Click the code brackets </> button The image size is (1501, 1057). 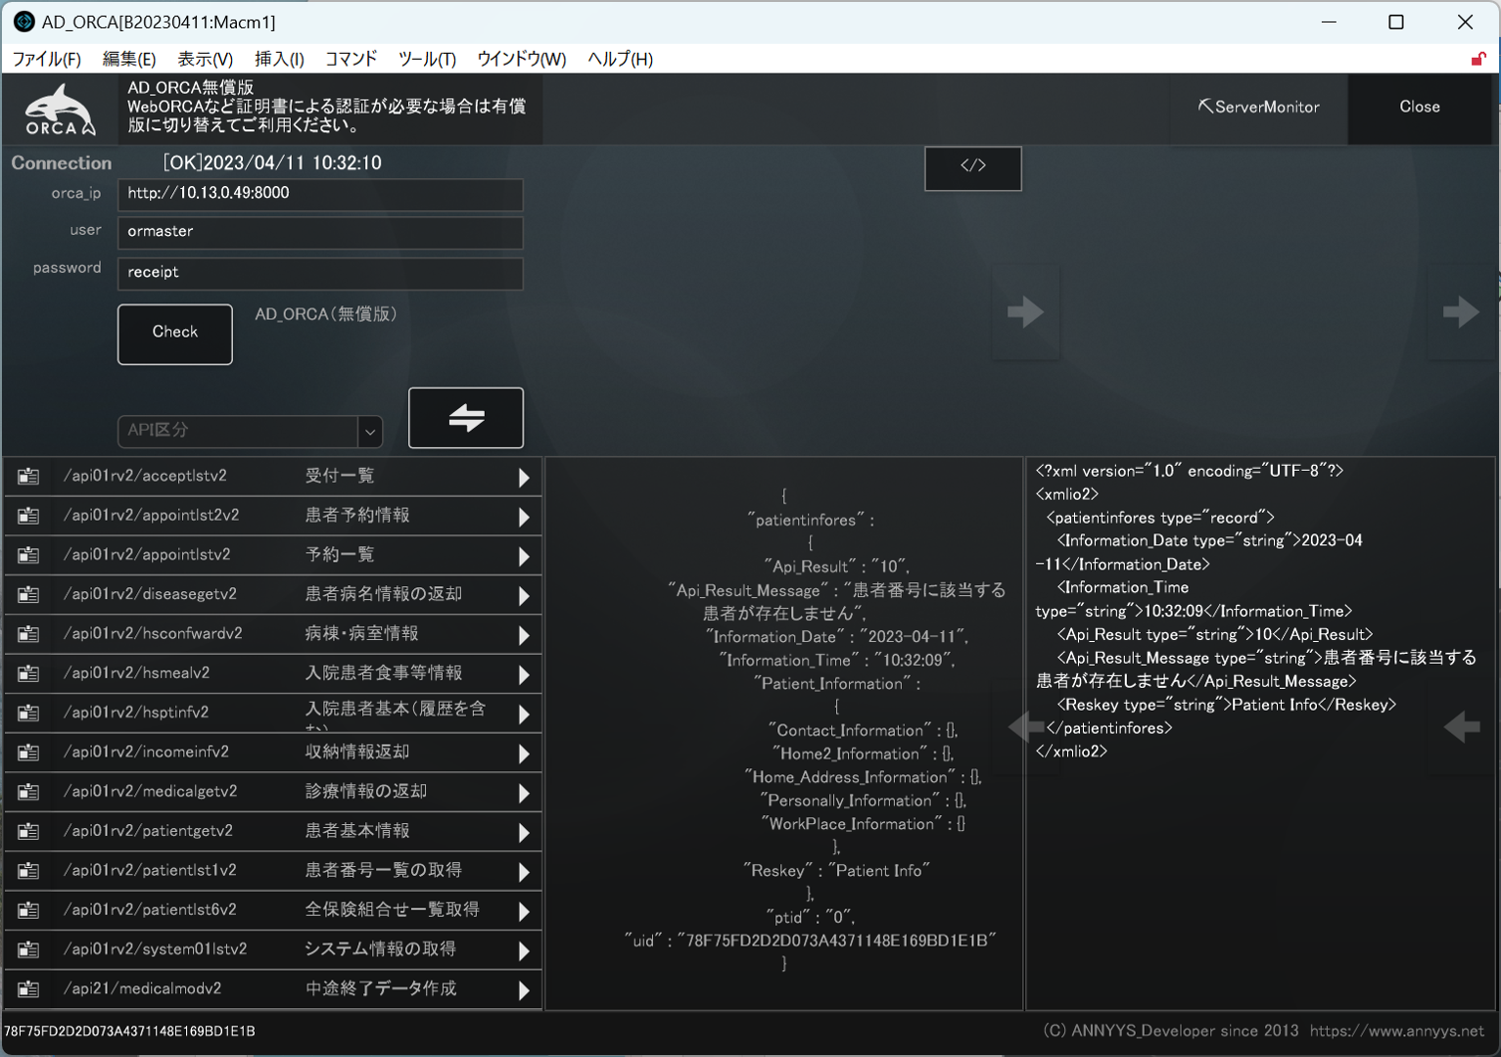tap(973, 167)
